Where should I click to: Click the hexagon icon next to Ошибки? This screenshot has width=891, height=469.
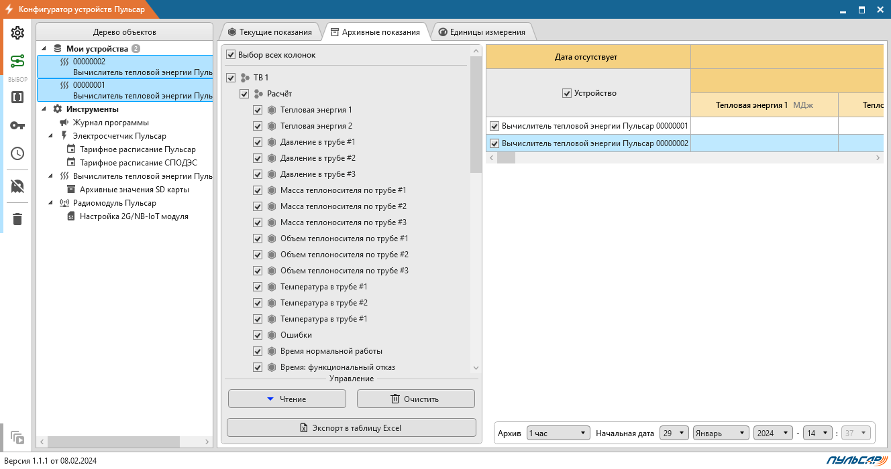click(x=272, y=335)
